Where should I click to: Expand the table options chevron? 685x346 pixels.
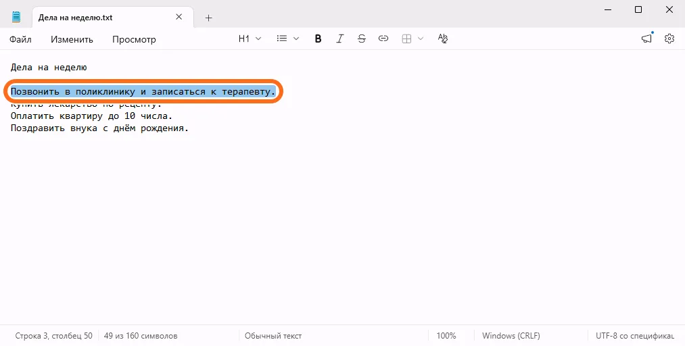coord(421,39)
